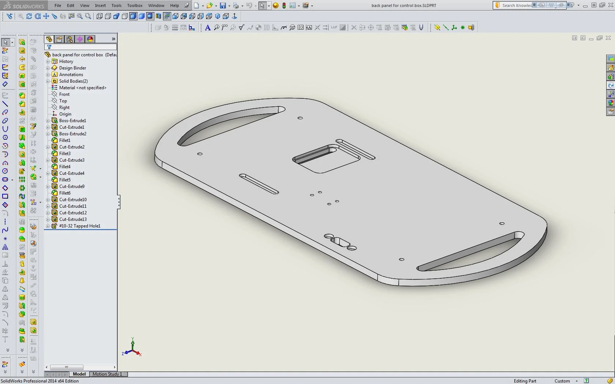Expand the Solid Bodies(2) folder
The width and height of the screenshot is (615, 384).
(x=48, y=81)
